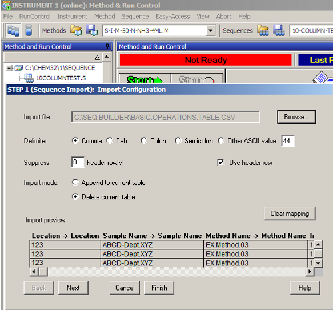Click the save sequence disk icon
This screenshot has height=310, width=333.
[x=279, y=30]
